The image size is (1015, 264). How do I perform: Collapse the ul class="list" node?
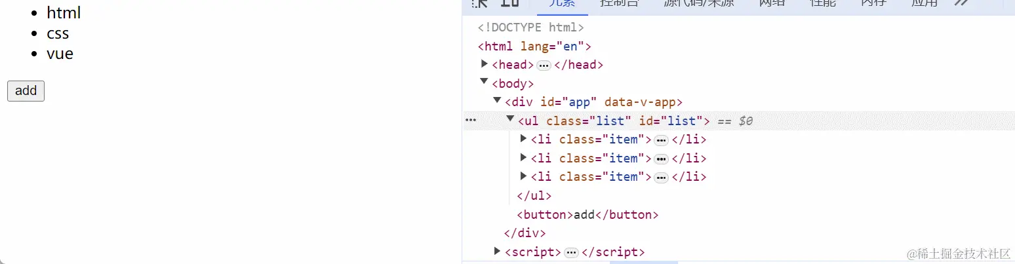[x=511, y=119]
